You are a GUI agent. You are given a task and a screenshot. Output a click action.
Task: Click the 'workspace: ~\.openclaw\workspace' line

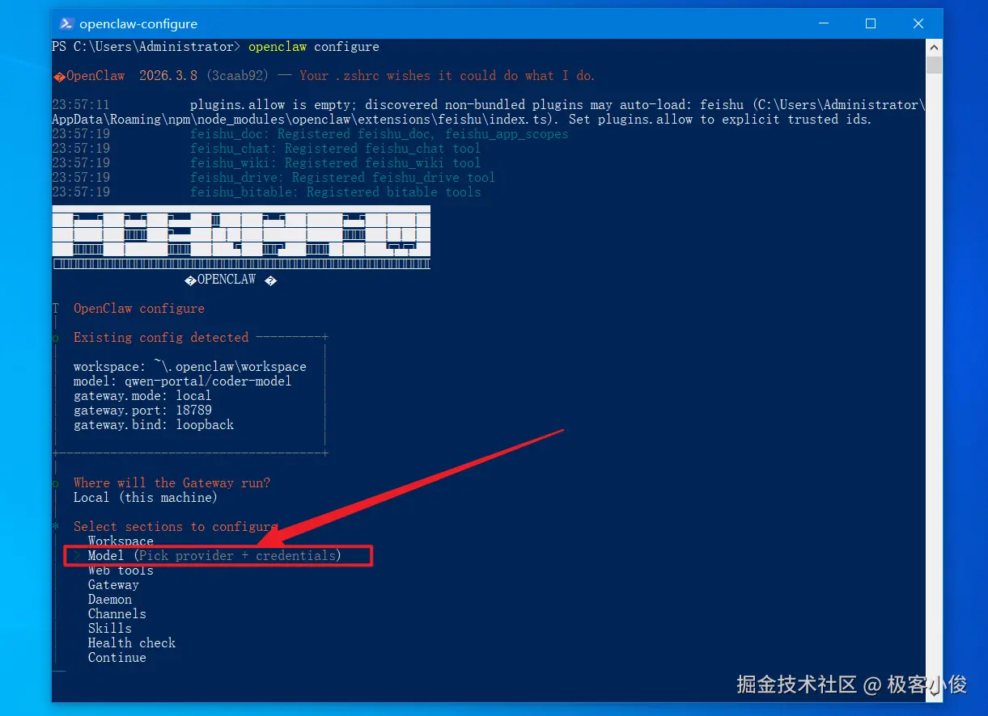[x=190, y=366]
